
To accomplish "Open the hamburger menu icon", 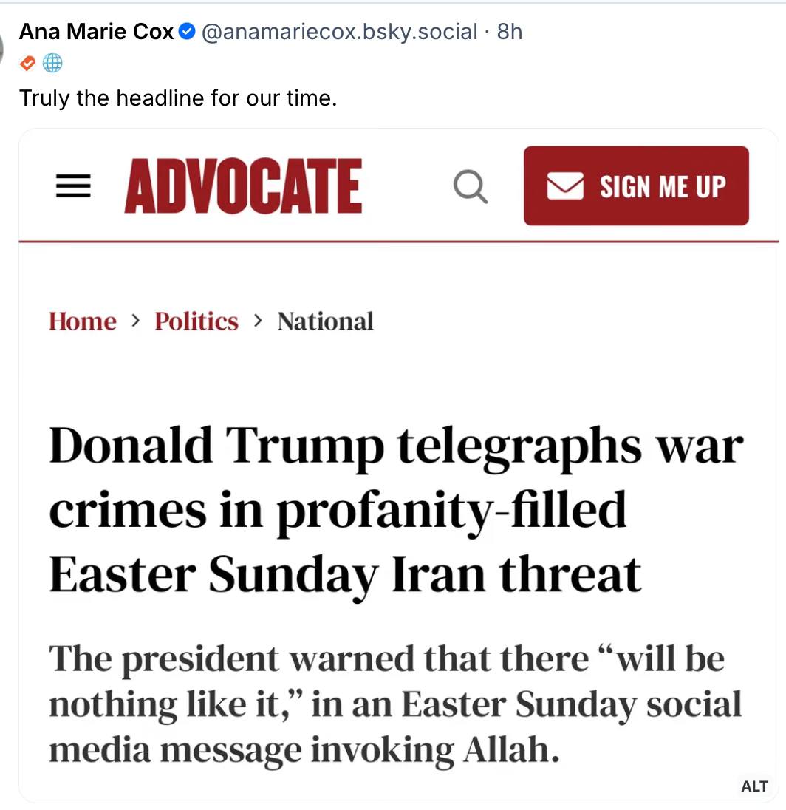I will pyautogui.click(x=73, y=186).
